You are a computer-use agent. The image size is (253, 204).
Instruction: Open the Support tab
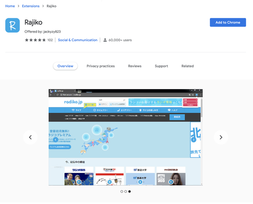click(x=161, y=66)
